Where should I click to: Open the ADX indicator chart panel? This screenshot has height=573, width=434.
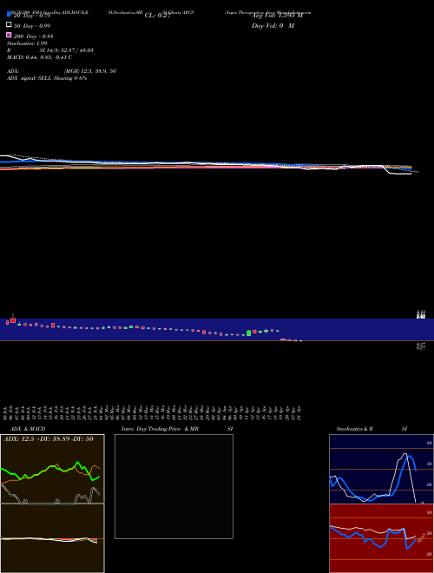52,469
